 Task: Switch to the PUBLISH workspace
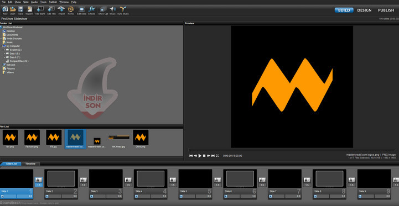click(x=386, y=10)
